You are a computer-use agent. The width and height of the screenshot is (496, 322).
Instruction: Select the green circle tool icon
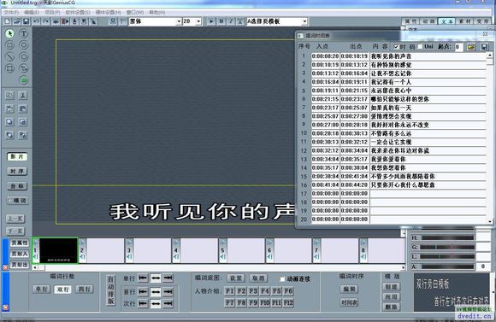tap(24, 80)
